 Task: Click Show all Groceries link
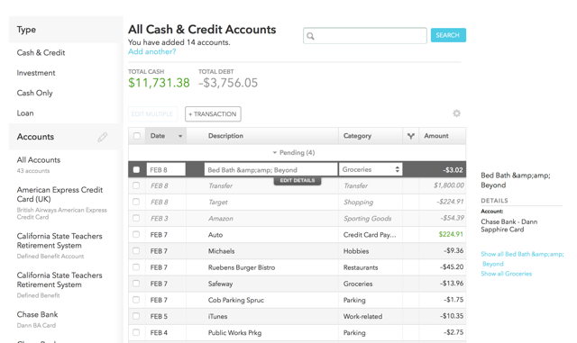point(506,274)
